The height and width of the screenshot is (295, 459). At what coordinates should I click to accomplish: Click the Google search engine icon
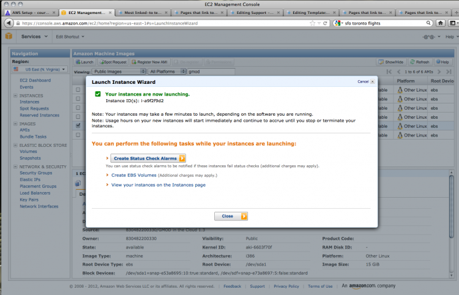[337, 23]
